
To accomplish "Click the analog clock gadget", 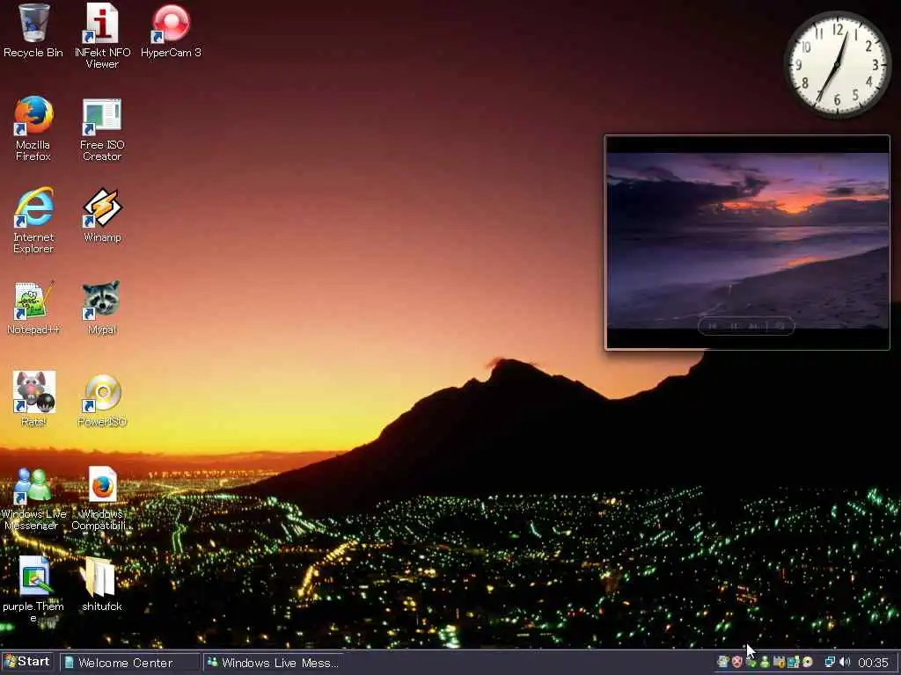I will (838, 64).
